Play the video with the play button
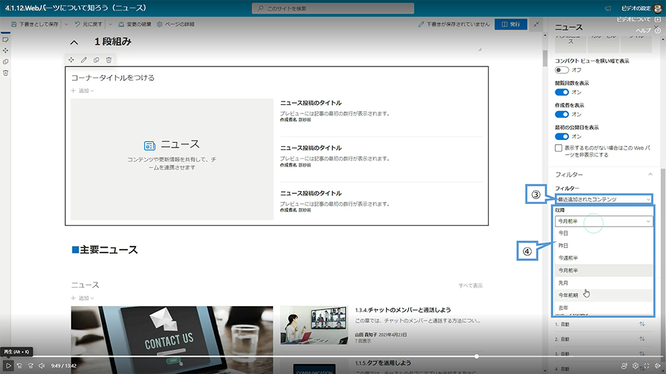Viewport: 666px width, 374px height. (x=8, y=365)
